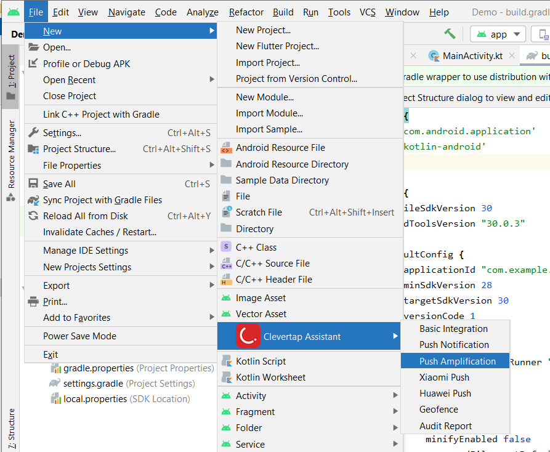Image resolution: width=550 pixels, height=452 pixels.
Task: Select Xiaomi Push menu entry
Action: pos(455,377)
